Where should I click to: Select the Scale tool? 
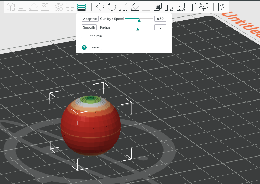pyautogui.click(x=123, y=7)
